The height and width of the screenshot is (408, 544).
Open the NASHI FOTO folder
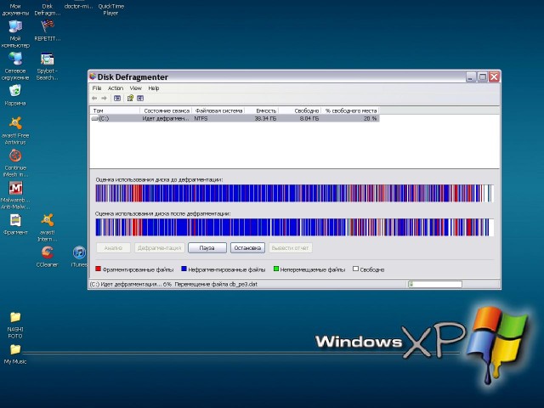point(15,317)
